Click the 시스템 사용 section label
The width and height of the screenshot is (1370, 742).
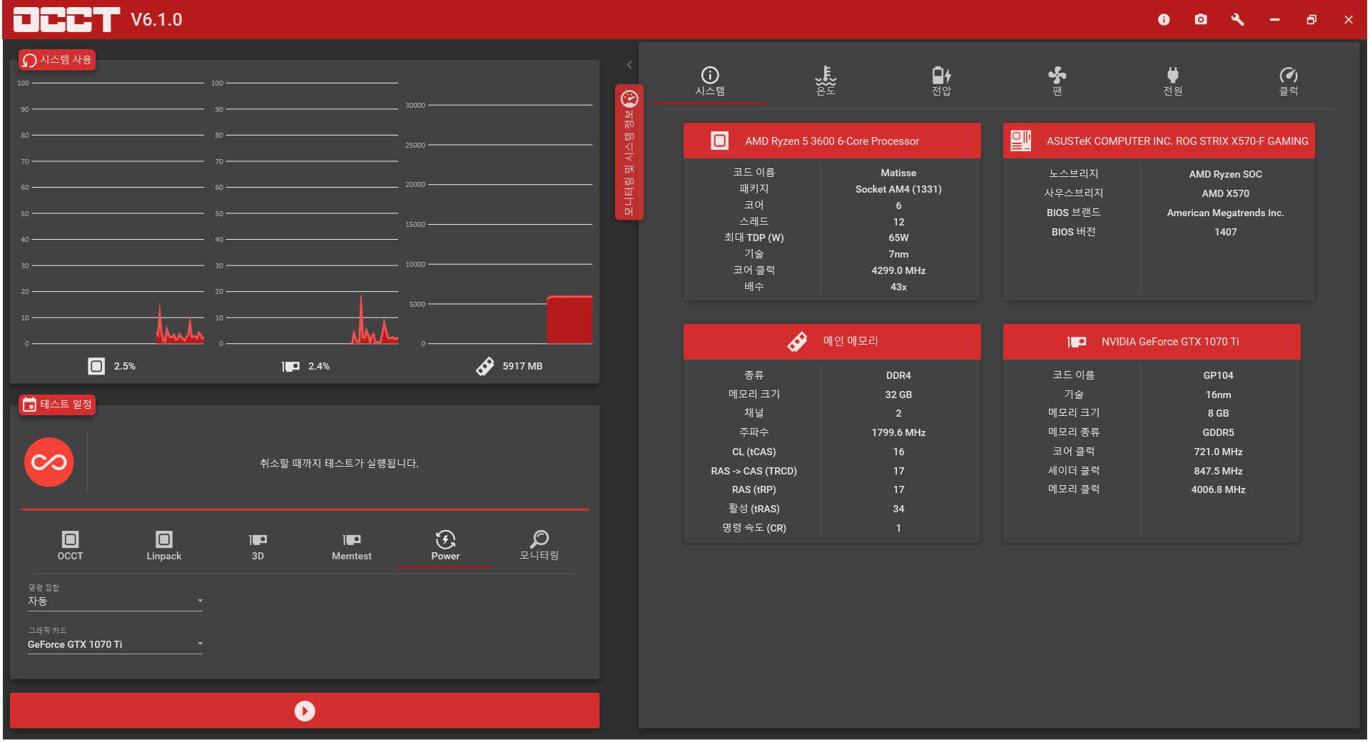(57, 60)
